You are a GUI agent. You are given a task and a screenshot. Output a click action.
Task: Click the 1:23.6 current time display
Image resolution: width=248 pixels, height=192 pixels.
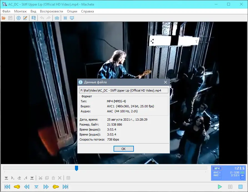[x=239, y=168]
